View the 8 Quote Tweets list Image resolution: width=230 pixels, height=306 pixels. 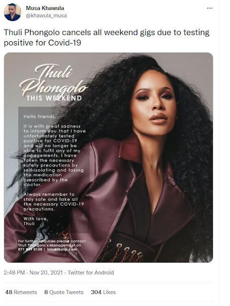click(64, 292)
